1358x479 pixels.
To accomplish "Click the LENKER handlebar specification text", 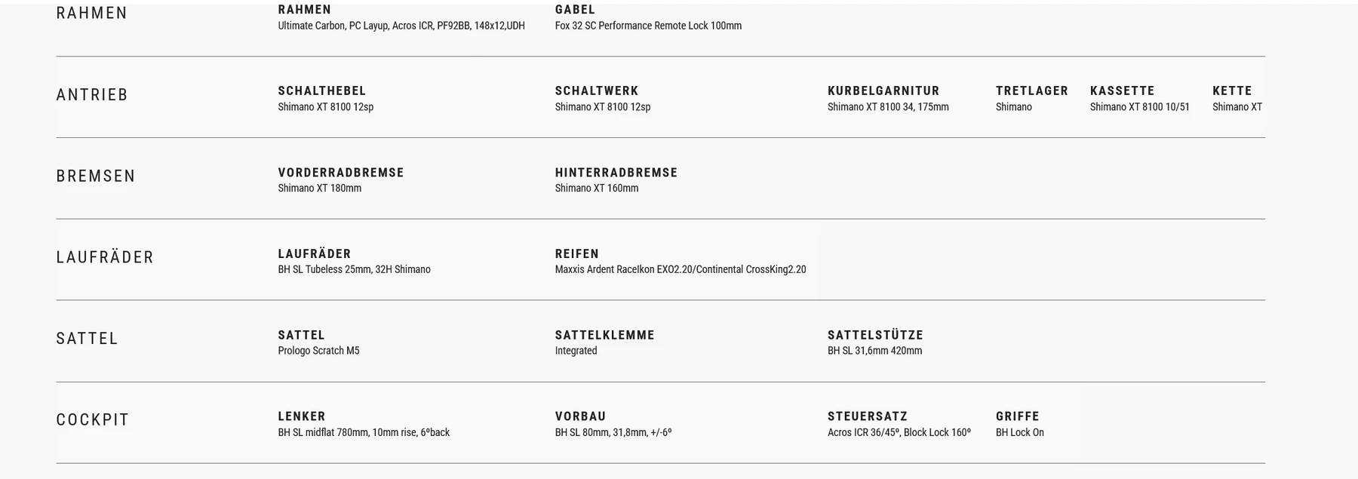I will coord(364,433).
